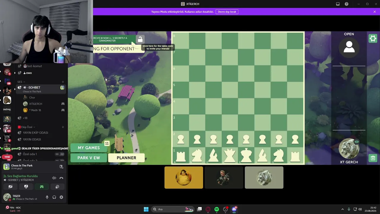The image size is (380, 214).
Task: Click the Devre dışı bırak button
Action: (227, 12)
